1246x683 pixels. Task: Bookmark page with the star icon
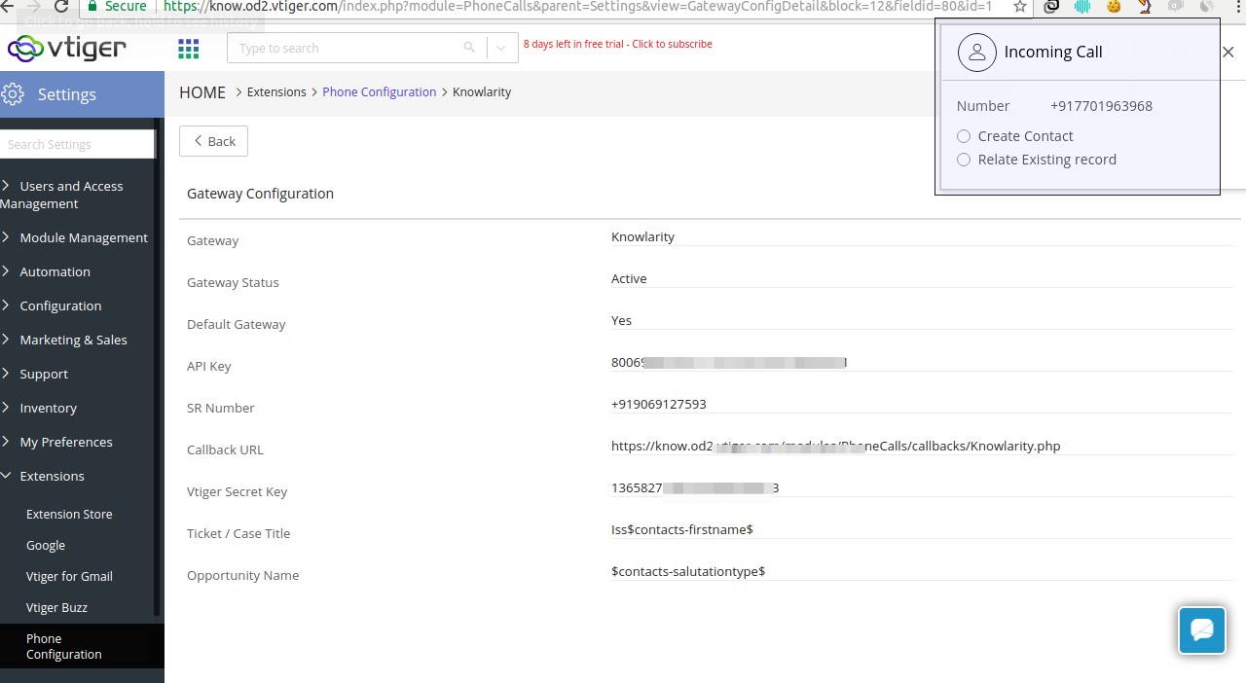click(1019, 7)
